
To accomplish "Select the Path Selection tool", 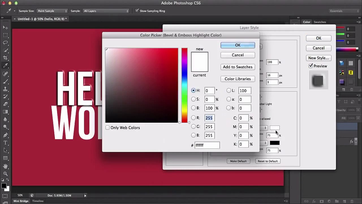I will [x=5, y=150].
